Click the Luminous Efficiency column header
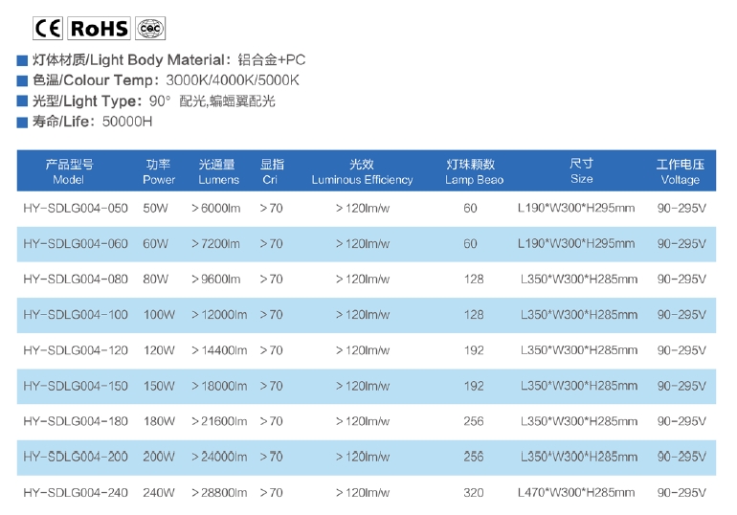The image size is (737, 515). point(362,172)
